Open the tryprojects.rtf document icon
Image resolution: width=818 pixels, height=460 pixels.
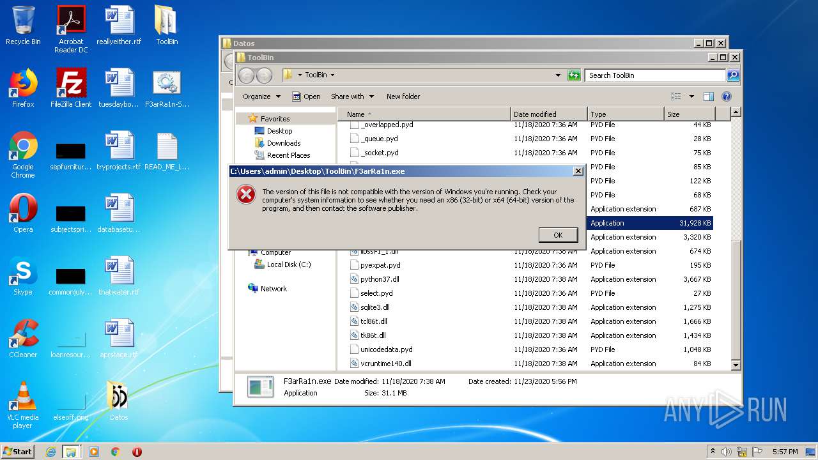tap(119, 151)
